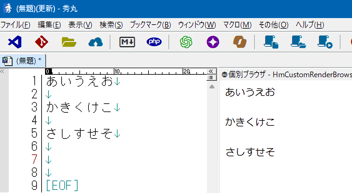Click the macro script with folder icon
Screen dimensions: 352x193
pos(298,42)
